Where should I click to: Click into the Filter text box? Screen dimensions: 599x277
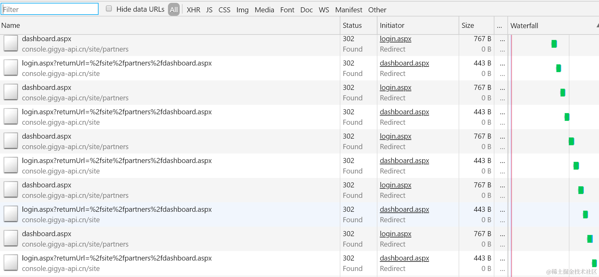tap(50, 9)
